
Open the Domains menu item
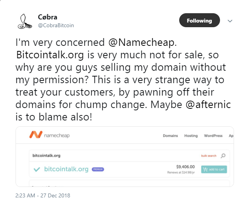[x=170, y=136]
